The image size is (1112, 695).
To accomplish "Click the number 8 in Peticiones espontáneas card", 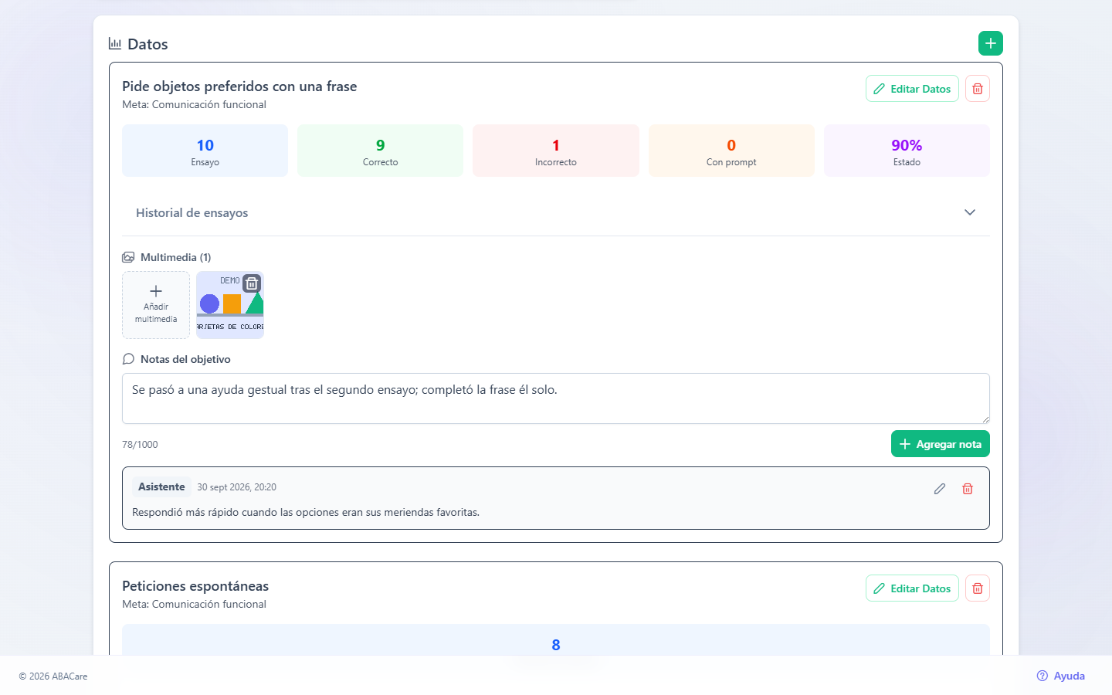I will [556, 645].
